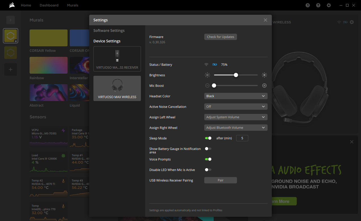Close the Settings dialog

coord(265,20)
